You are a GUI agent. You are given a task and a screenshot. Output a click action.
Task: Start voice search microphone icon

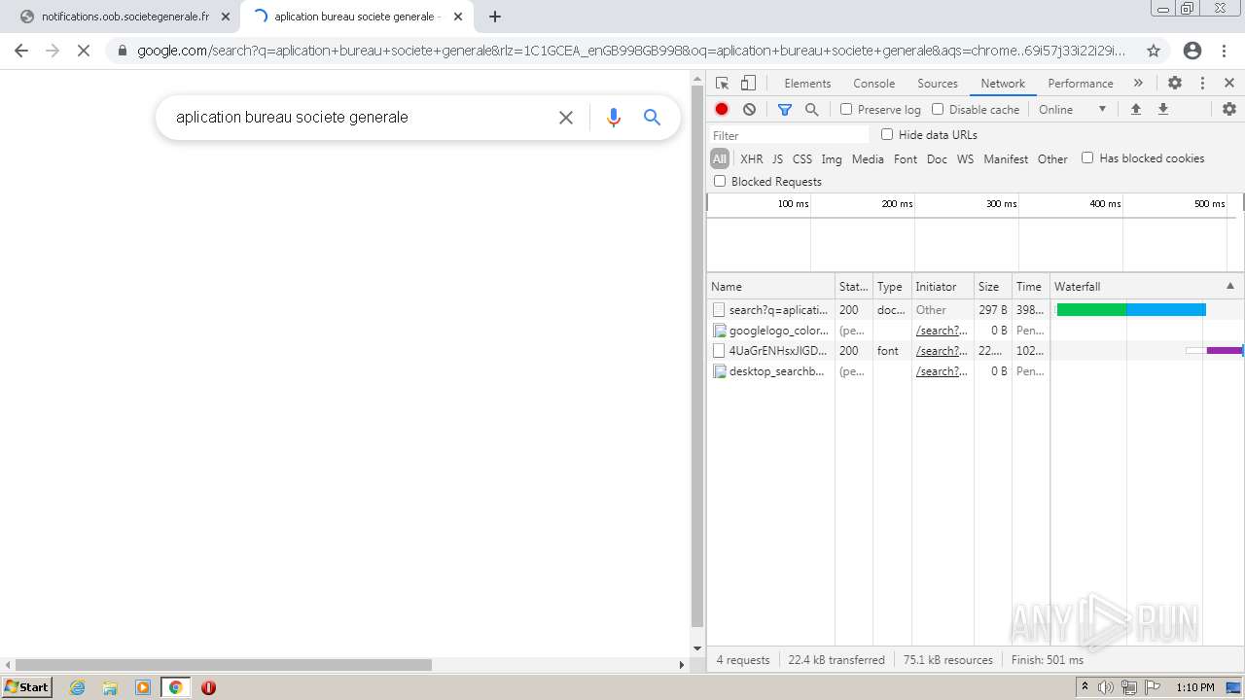click(613, 118)
